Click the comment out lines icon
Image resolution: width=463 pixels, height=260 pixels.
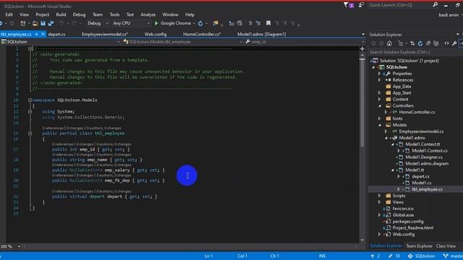250,23
